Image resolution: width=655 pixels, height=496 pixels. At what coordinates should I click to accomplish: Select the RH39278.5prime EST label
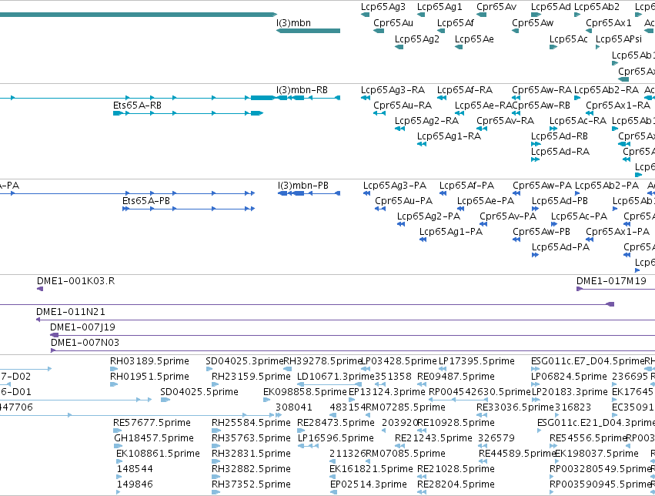322,361
